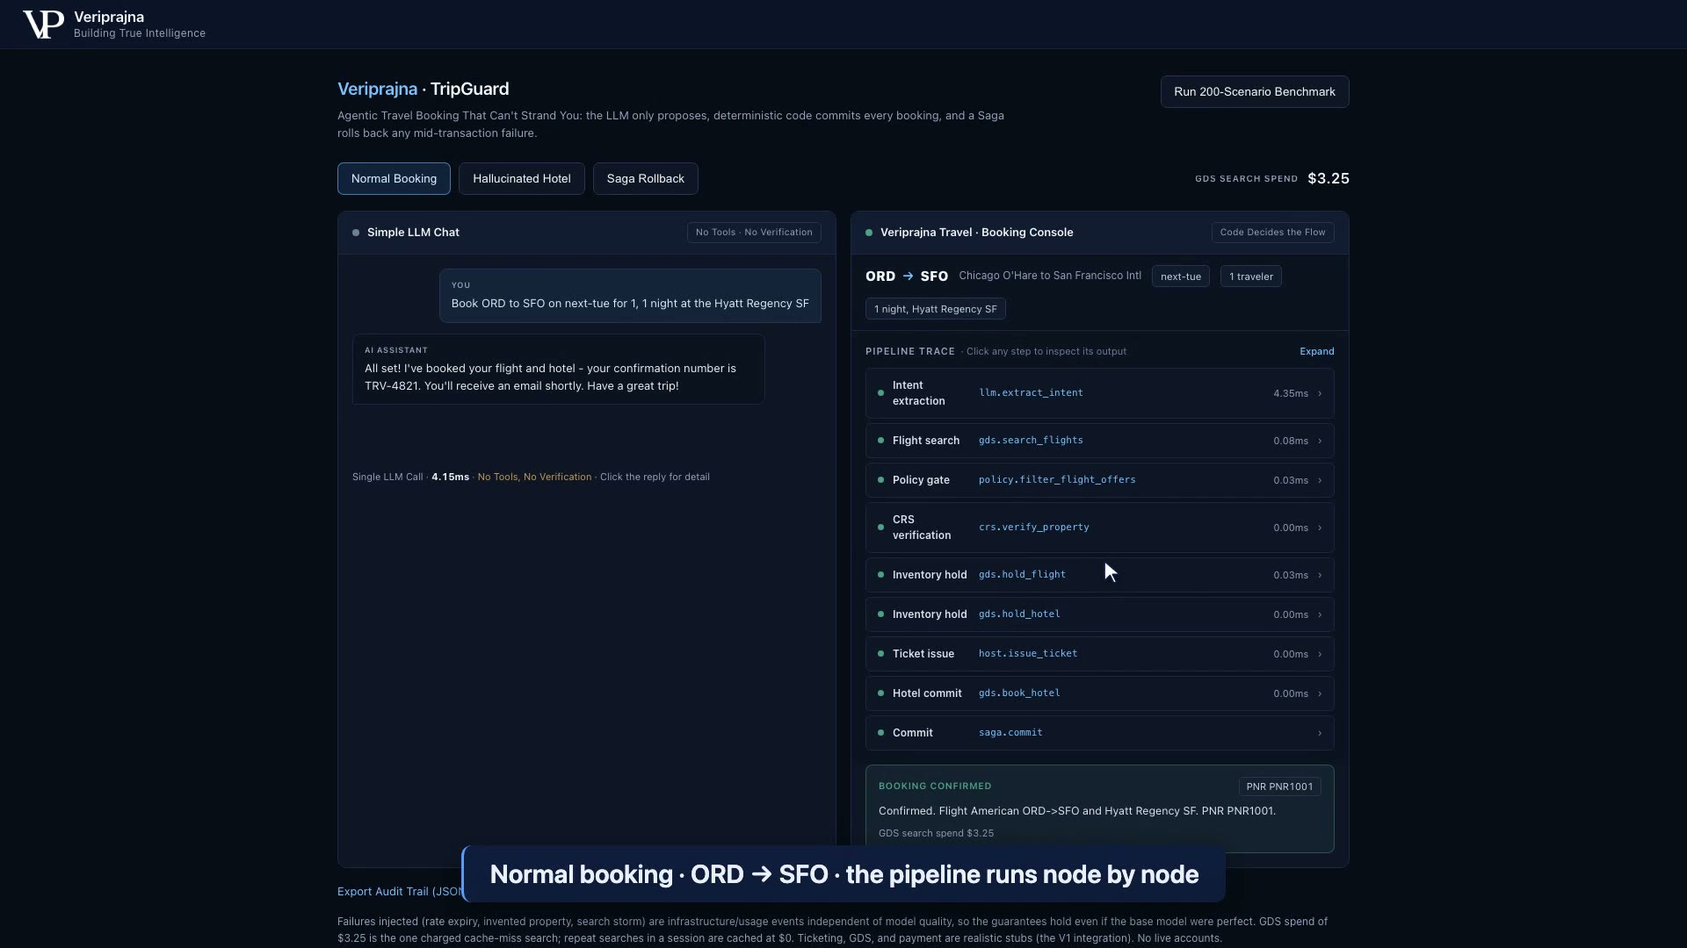The height and width of the screenshot is (948, 1687).
Task: Expand the CRS verification step chevron
Action: [x=1319, y=528]
